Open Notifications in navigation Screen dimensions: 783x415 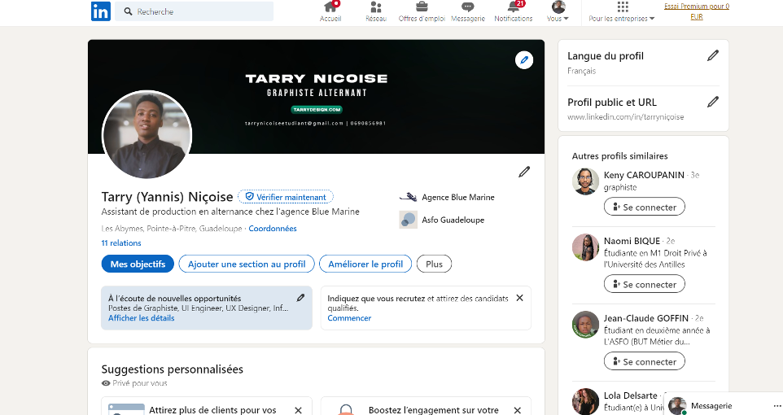[514, 12]
